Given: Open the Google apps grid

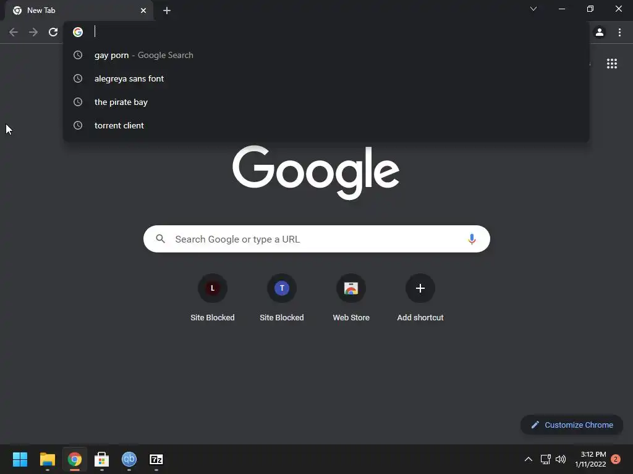Looking at the screenshot, I should tap(612, 64).
